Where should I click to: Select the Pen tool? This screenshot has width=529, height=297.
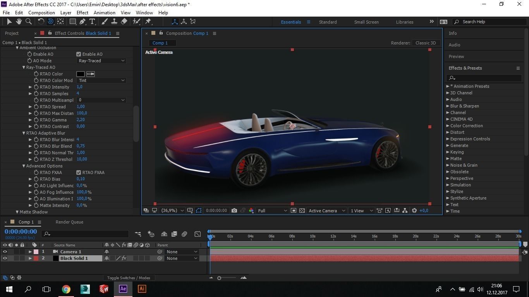[x=83, y=22]
